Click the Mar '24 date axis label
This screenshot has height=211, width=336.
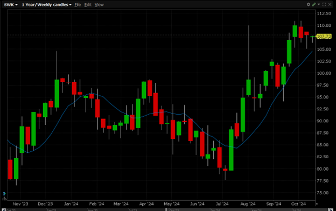pyautogui.click(x=121, y=203)
